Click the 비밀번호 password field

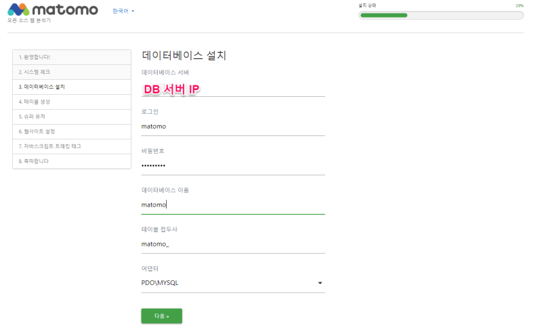coord(233,166)
